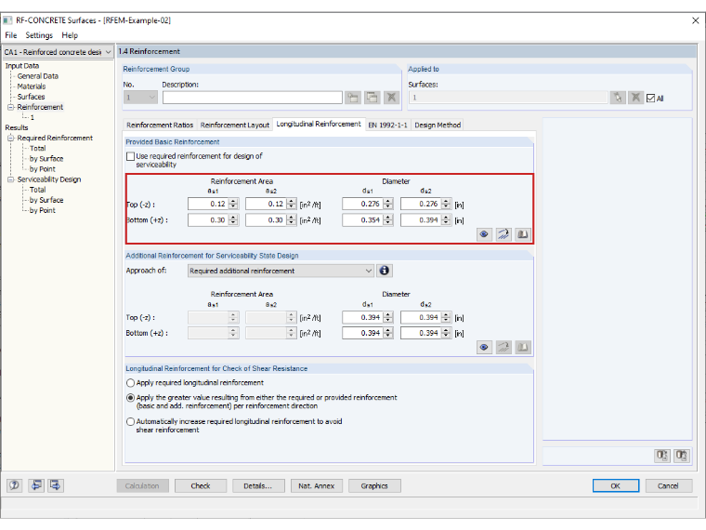The width and height of the screenshot is (706, 530).
Task: Click the second graphic settings icon under preview
Action: [682, 456]
